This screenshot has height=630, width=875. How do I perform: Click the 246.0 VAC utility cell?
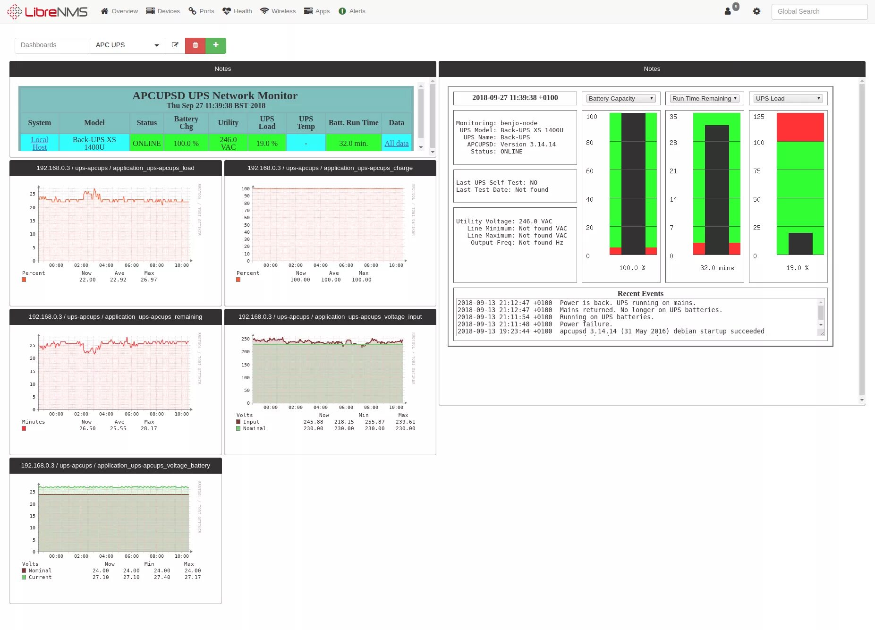coord(228,143)
